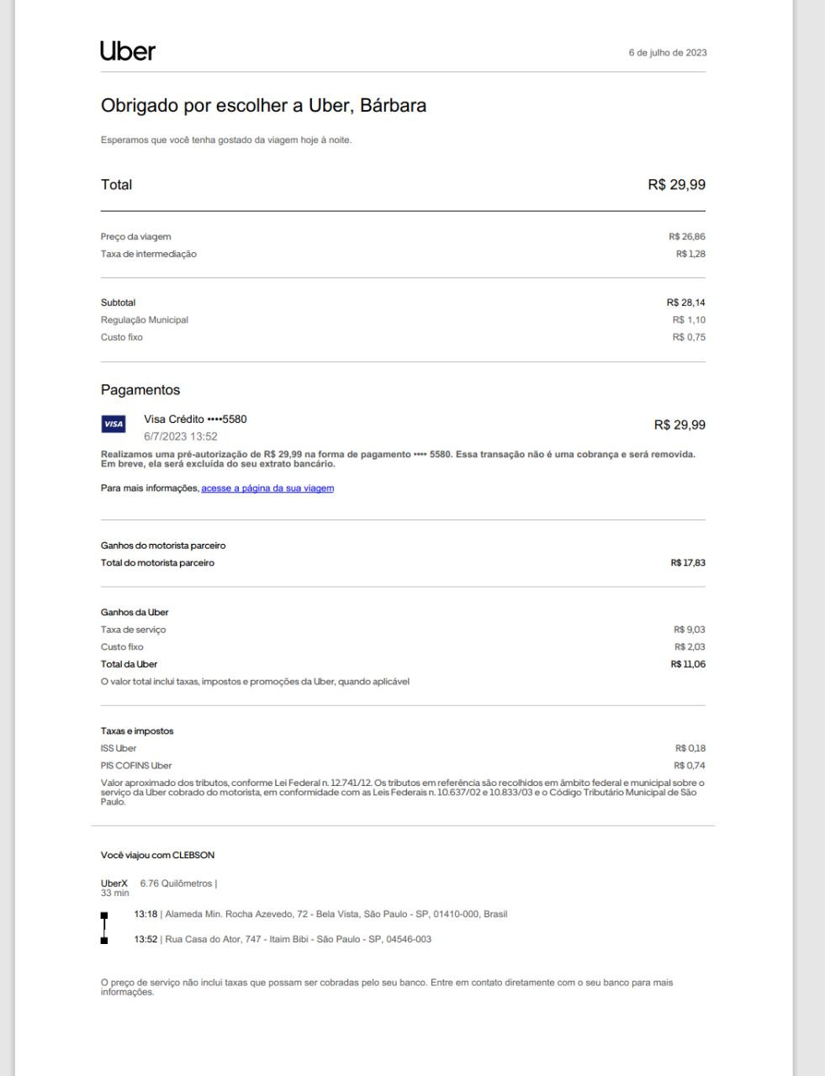Click the heading 'Obrigado por escolher a Uber, Bárbara'
This screenshot has width=825, height=1076.
click(x=263, y=106)
